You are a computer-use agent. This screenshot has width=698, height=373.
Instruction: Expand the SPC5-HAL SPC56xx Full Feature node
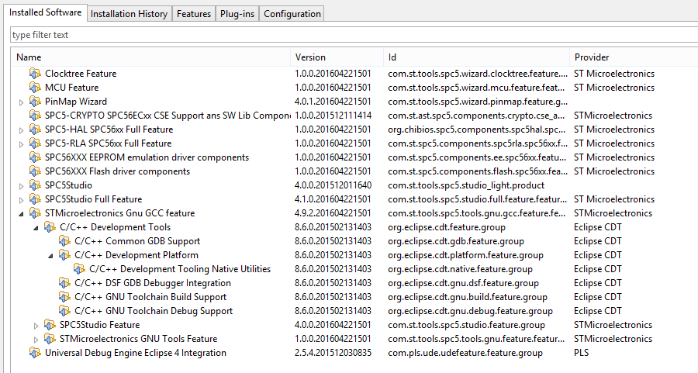click(21, 130)
